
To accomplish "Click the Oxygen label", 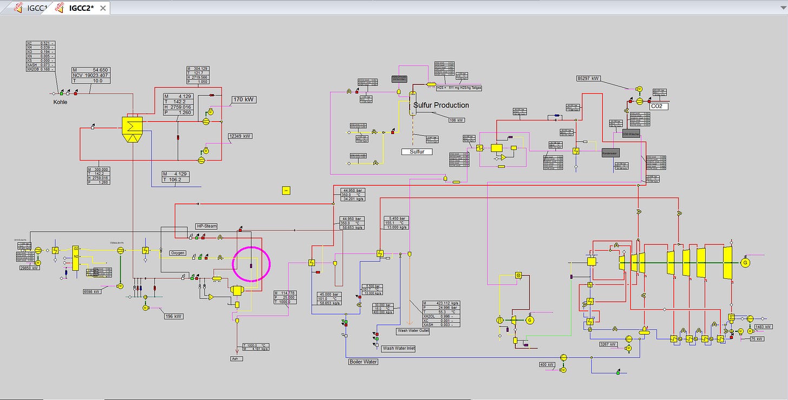I will click(178, 252).
